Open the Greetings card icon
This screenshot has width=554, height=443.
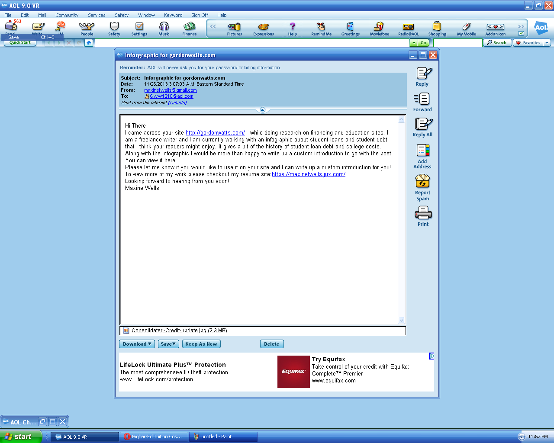(351, 29)
